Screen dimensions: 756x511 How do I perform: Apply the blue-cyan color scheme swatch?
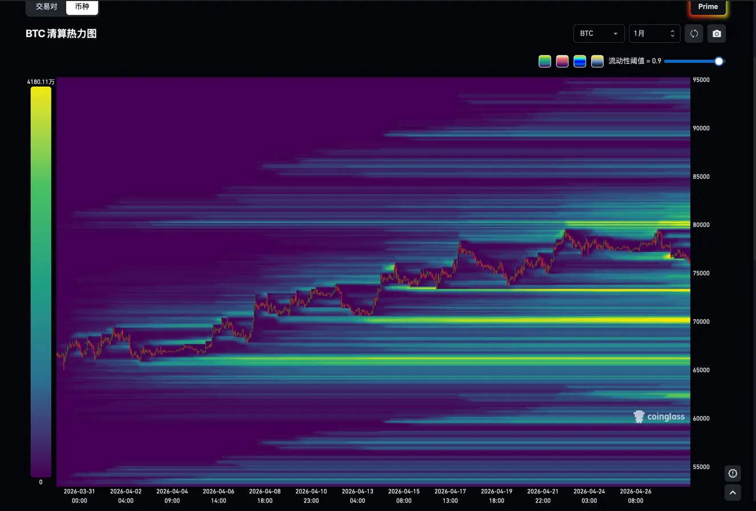click(580, 61)
